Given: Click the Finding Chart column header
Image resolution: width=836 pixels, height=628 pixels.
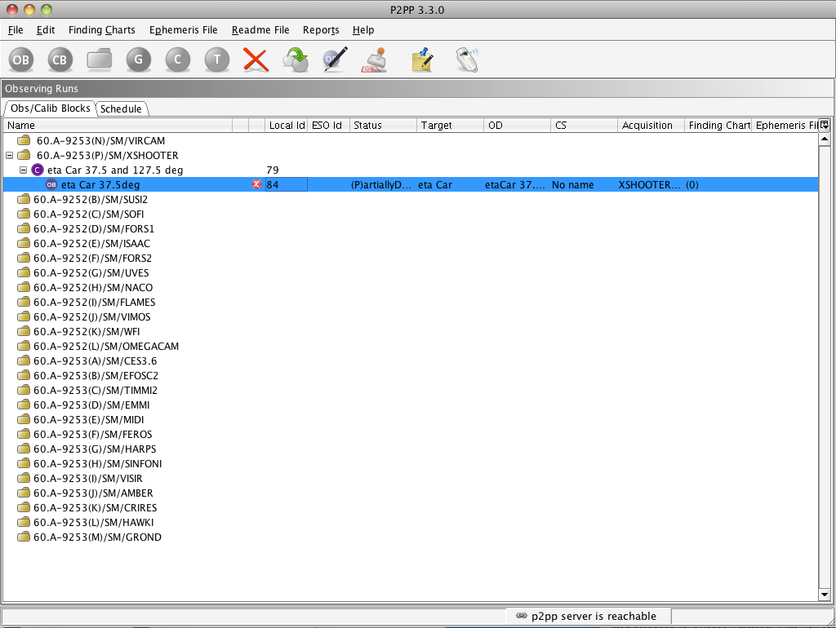Looking at the screenshot, I should point(718,125).
